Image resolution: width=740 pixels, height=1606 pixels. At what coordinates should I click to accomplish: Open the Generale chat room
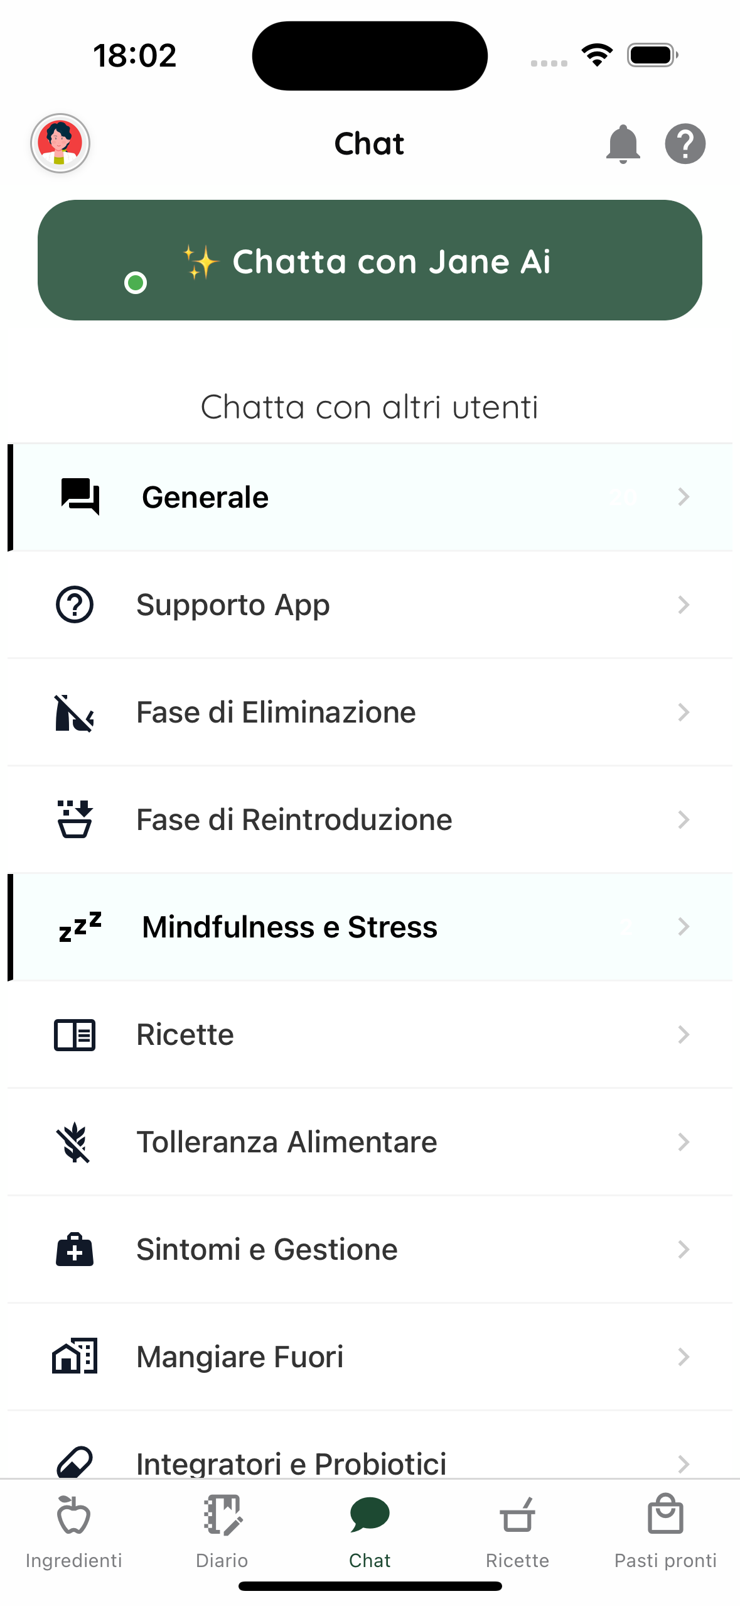[370, 497]
